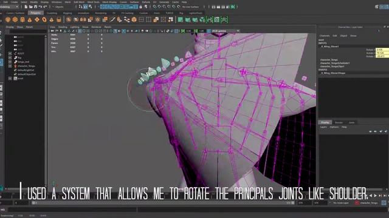Click the last layer editor icon button

pyautogui.click(x=386, y=131)
